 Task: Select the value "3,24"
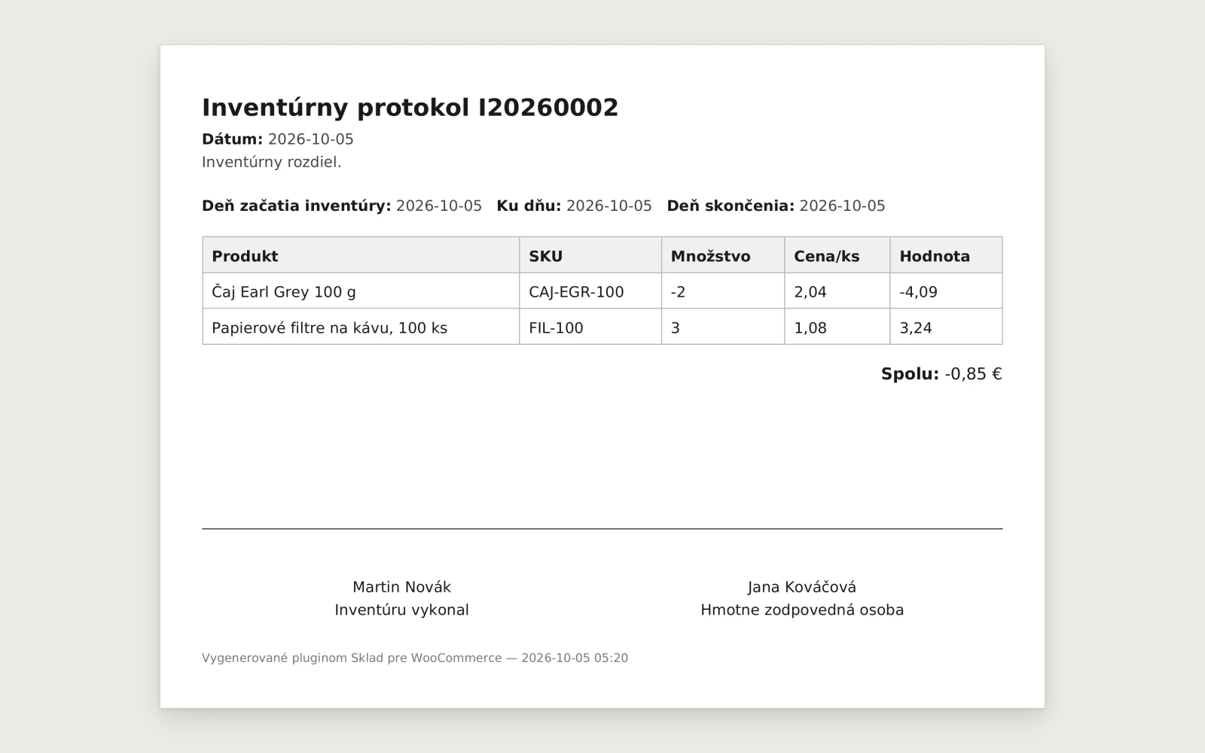point(916,328)
